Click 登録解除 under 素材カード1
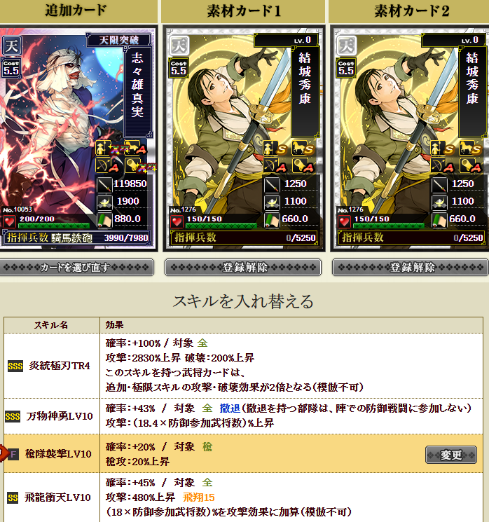The height and width of the screenshot is (522, 489). (x=243, y=268)
